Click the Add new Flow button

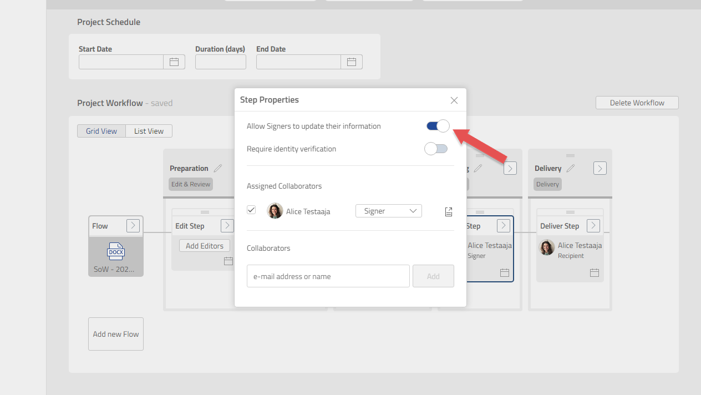pos(116,334)
